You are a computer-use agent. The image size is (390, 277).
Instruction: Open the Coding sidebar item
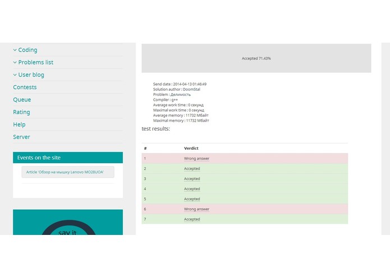pos(27,50)
